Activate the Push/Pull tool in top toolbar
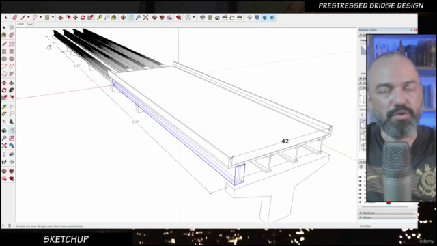 [x=61, y=18]
